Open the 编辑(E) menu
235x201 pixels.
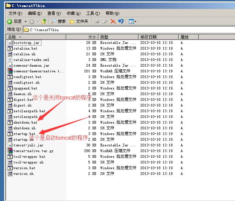(x=35, y=13)
